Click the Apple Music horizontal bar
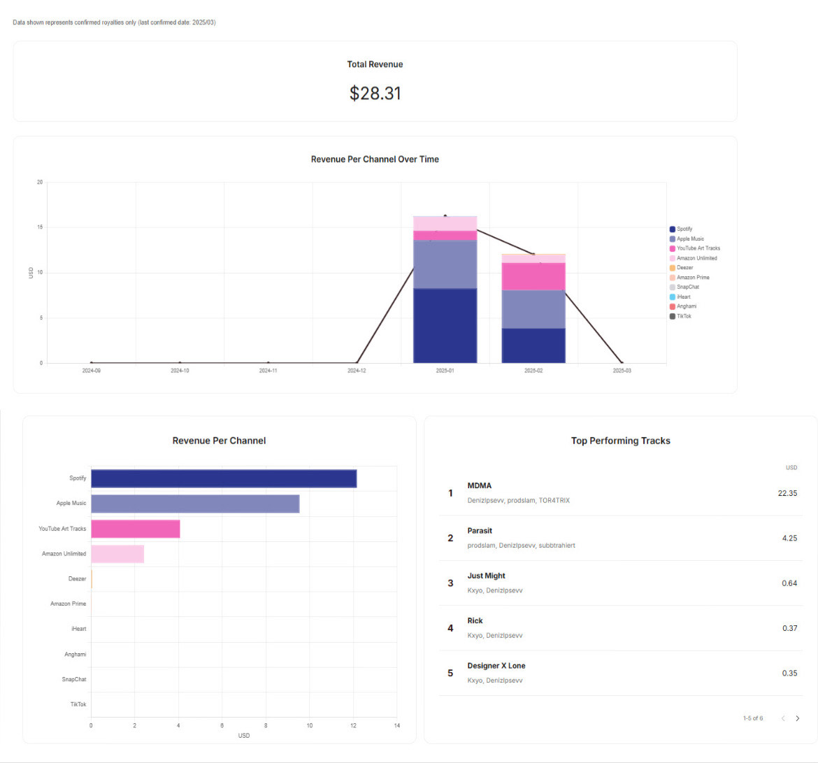Image resolution: width=818 pixels, height=763 pixels. tap(195, 504)
